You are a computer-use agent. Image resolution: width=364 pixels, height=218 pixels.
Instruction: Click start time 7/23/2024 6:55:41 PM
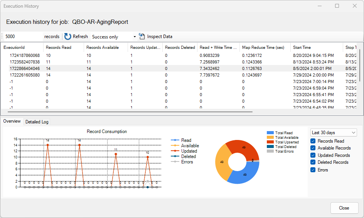point(313,95)
